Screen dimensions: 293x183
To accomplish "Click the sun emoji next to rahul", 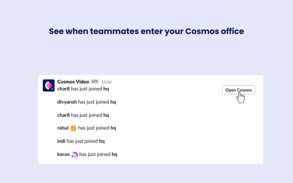I will point(73,128).
